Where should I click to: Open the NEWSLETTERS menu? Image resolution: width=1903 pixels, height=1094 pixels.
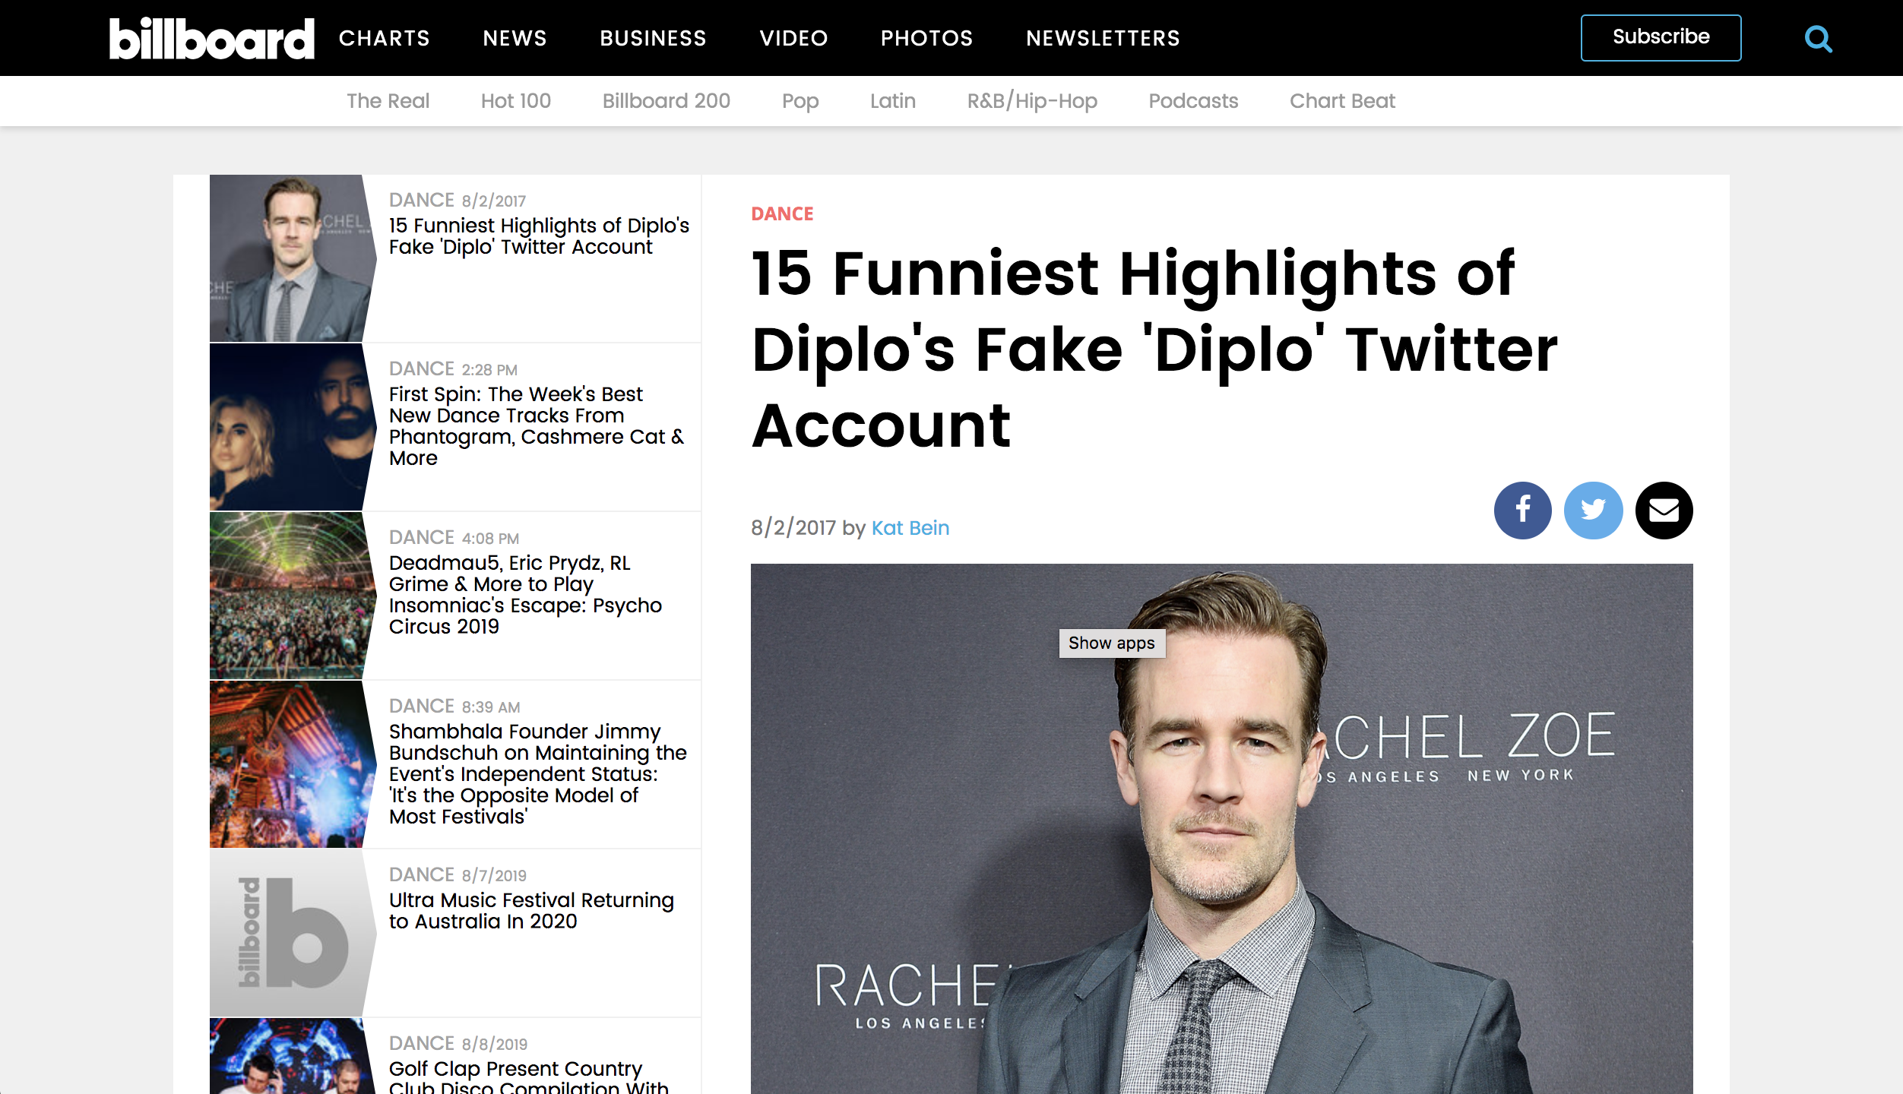(x=1103, y=38)
